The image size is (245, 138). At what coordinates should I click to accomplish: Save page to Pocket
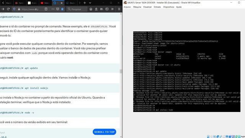58,9
